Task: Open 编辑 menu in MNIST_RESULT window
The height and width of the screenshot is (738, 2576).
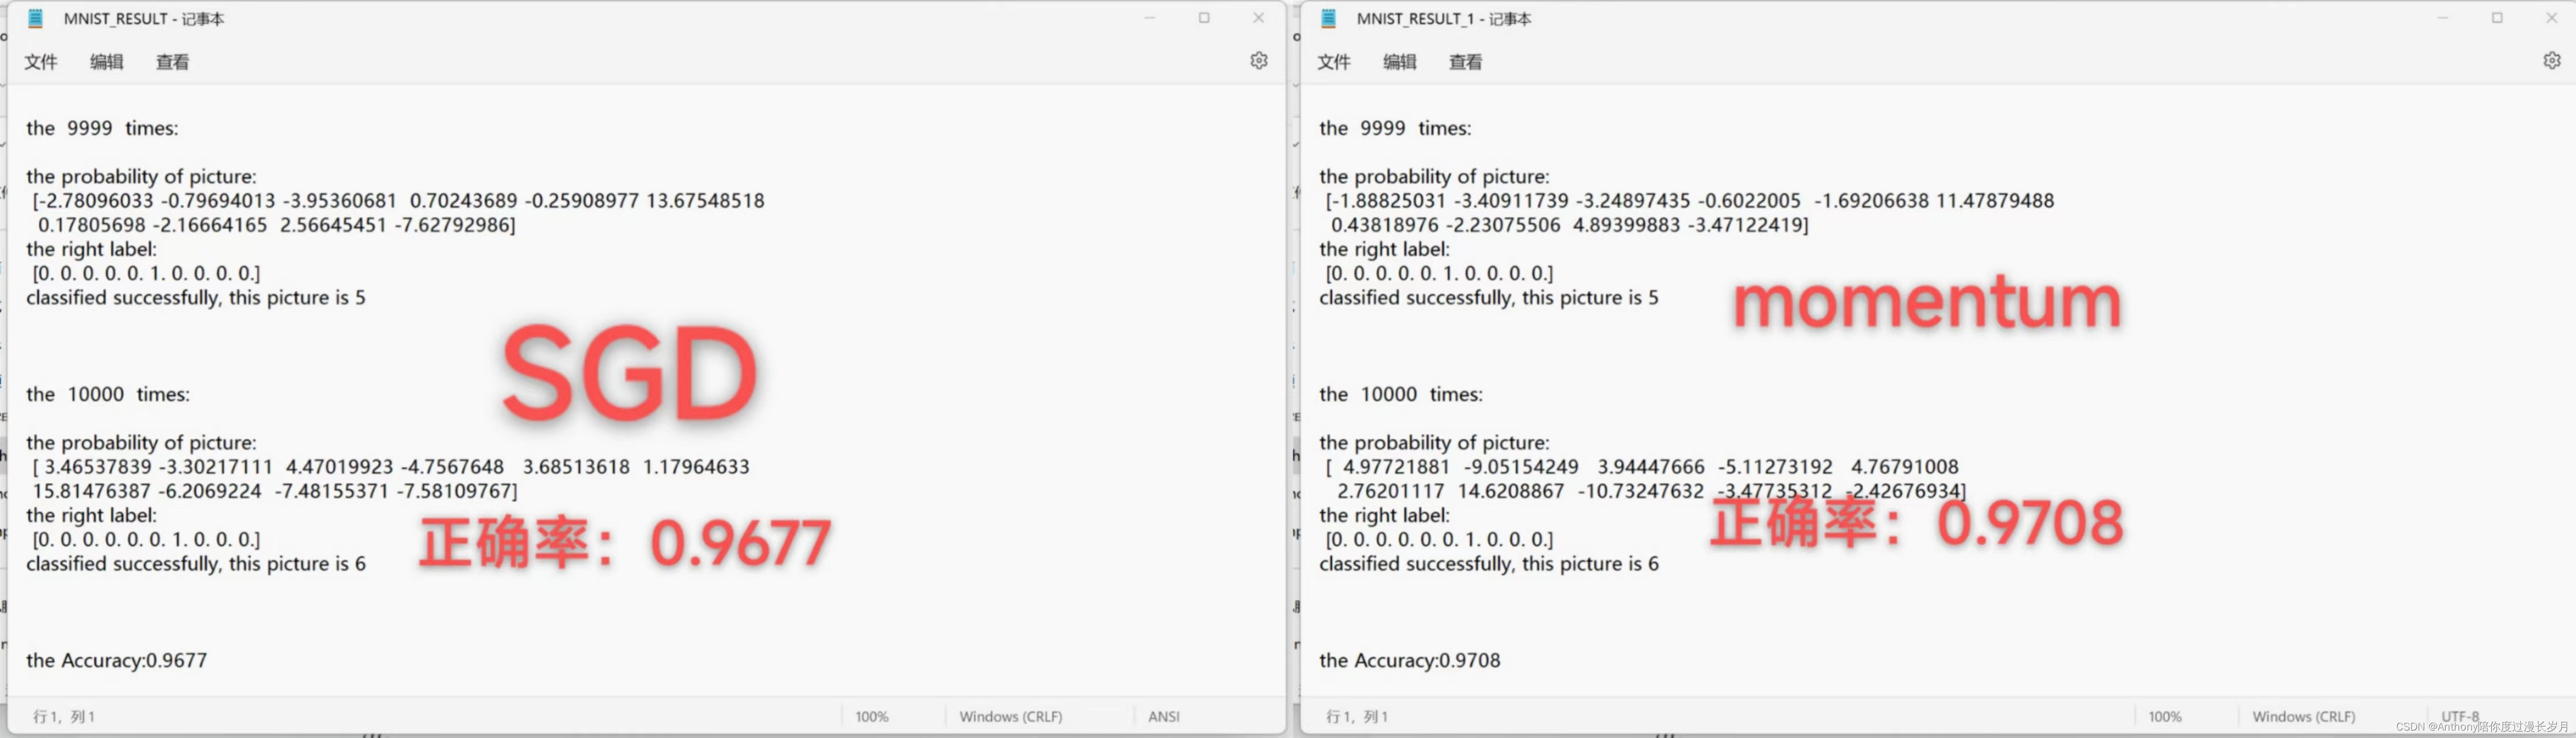Action: click(107, 62)
